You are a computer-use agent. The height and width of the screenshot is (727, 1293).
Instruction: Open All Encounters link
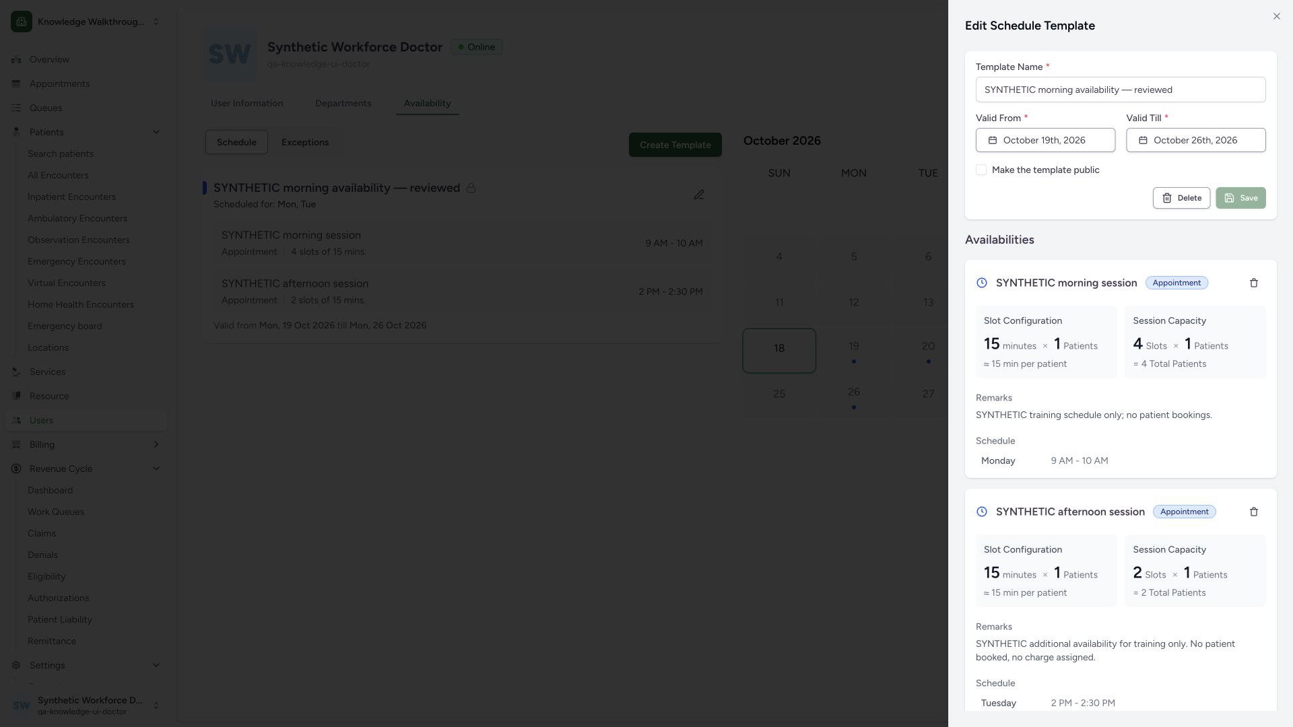point(58,175)
